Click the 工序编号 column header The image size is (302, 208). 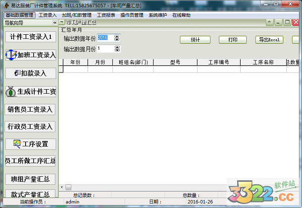219,62
